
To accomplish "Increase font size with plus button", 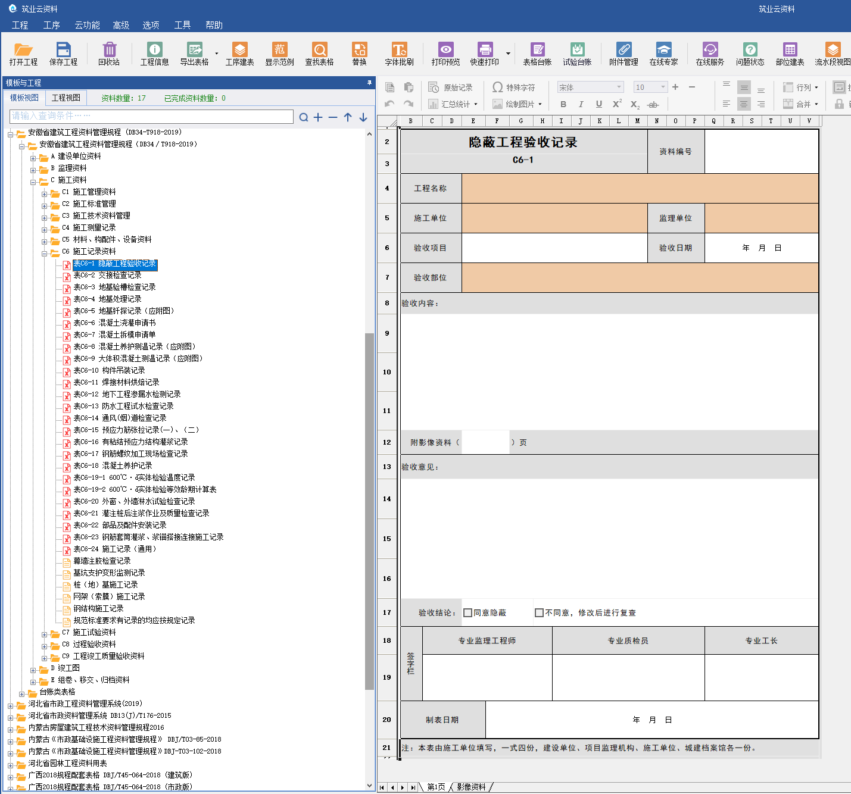I will point(675,87).
